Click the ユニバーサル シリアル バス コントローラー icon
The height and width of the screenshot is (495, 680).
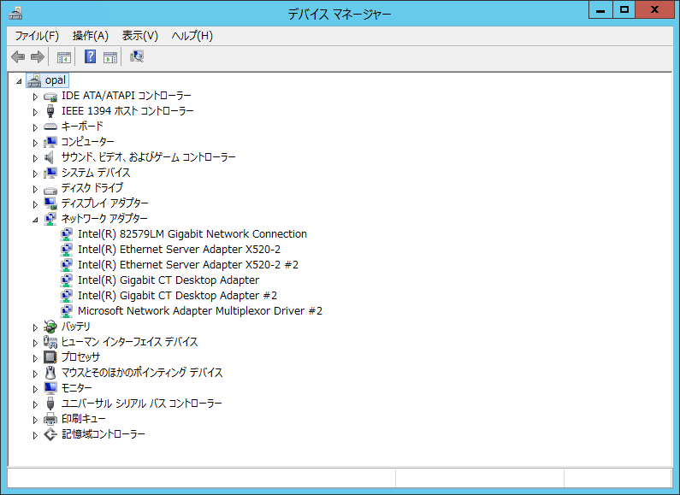pyautogui.click(x=50, y=404)
